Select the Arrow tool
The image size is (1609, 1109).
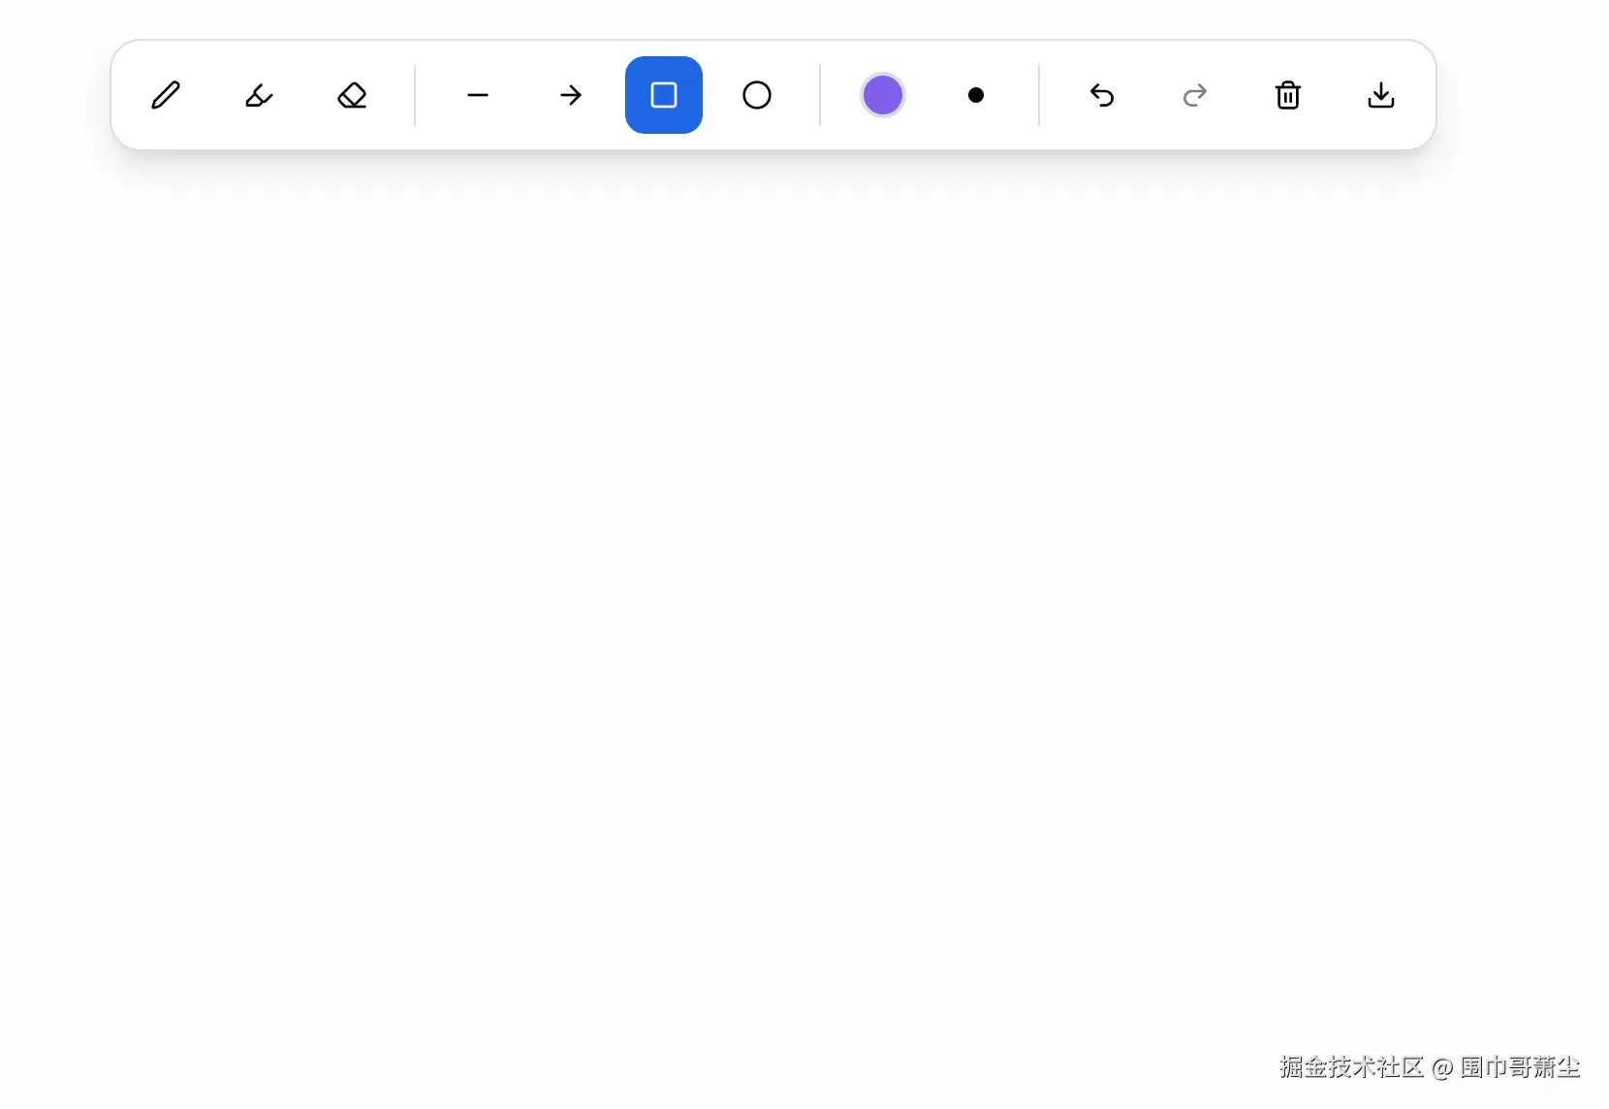click(571, 95)
